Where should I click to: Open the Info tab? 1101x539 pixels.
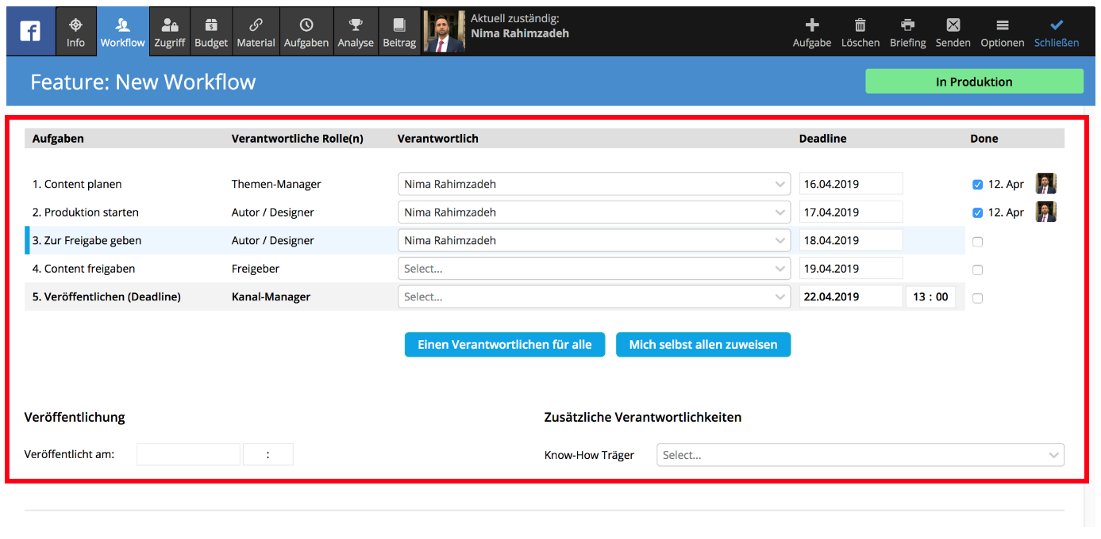coord(76,32)
